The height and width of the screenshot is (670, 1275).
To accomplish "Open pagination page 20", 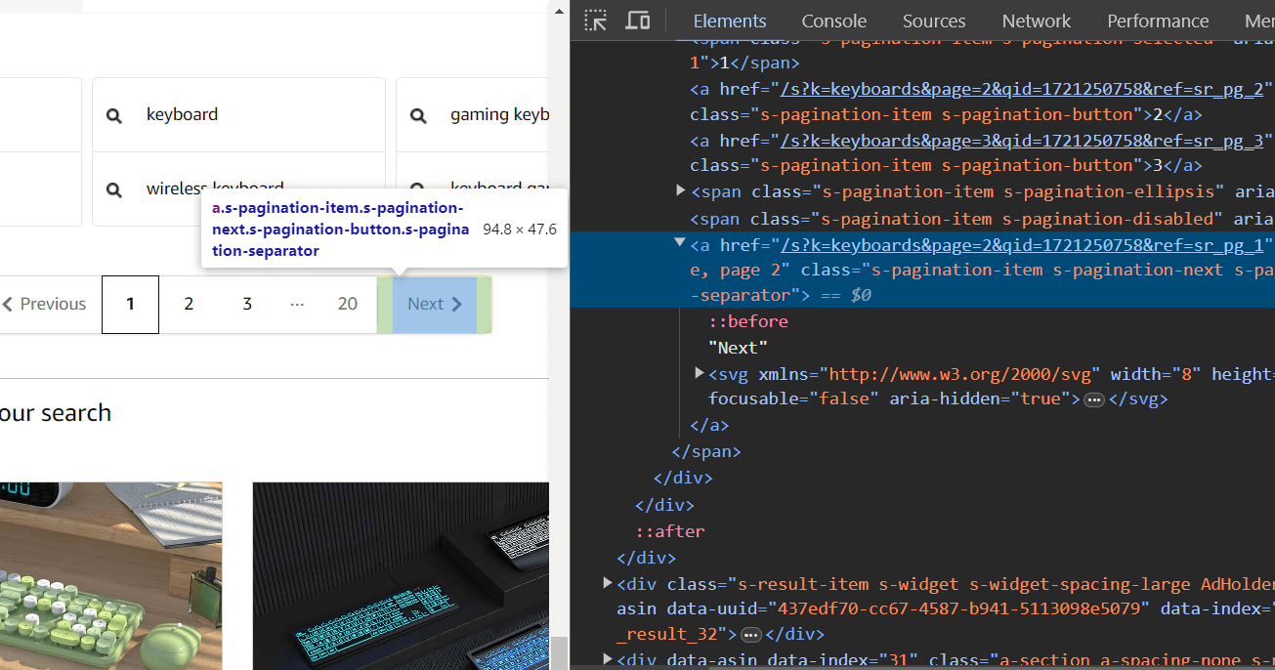I will (x=348, y=305).
